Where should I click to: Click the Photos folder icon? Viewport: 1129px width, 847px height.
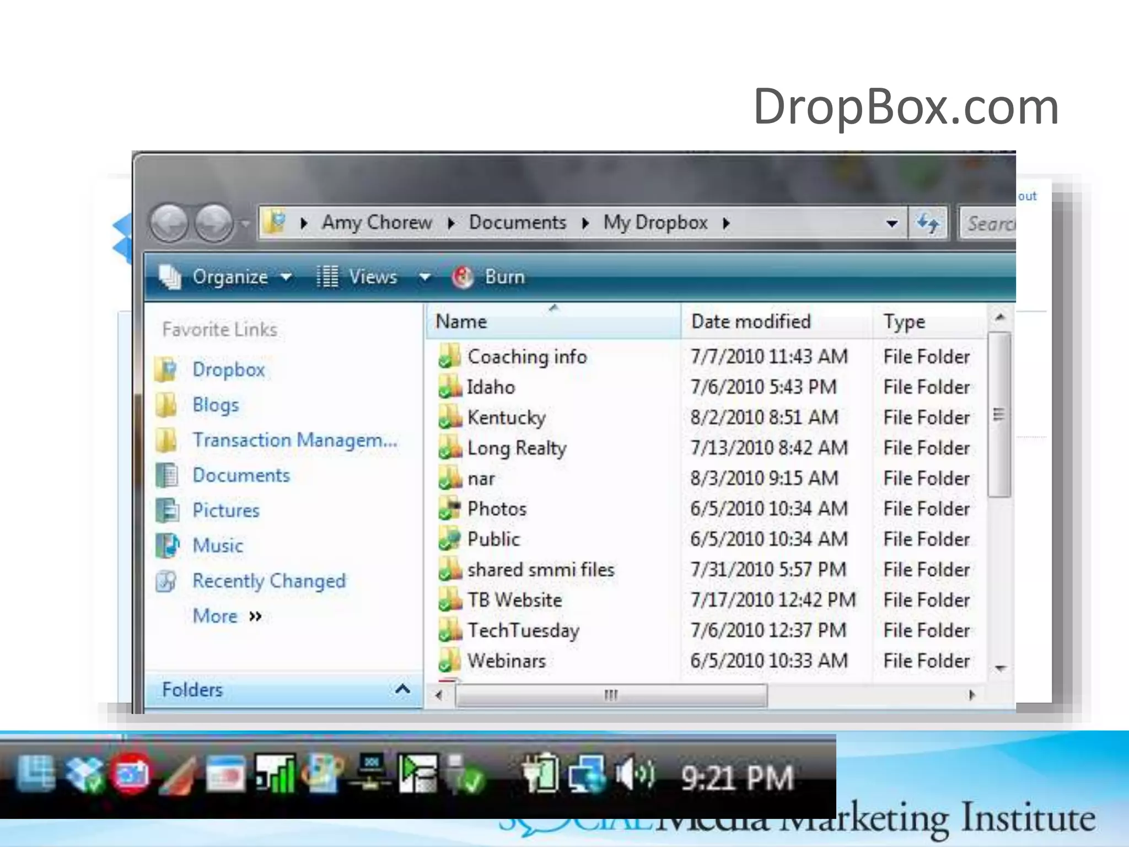click(450, 508)
